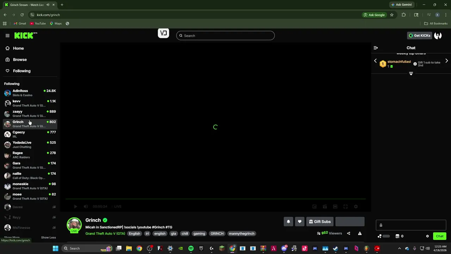Open the video player settings gear
The width and height of the screenshot is (451, 254).
pyautogui.click(x=356, y=206)
